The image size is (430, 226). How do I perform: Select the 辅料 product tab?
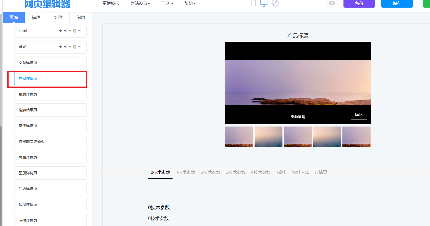[x=281, y=172]
